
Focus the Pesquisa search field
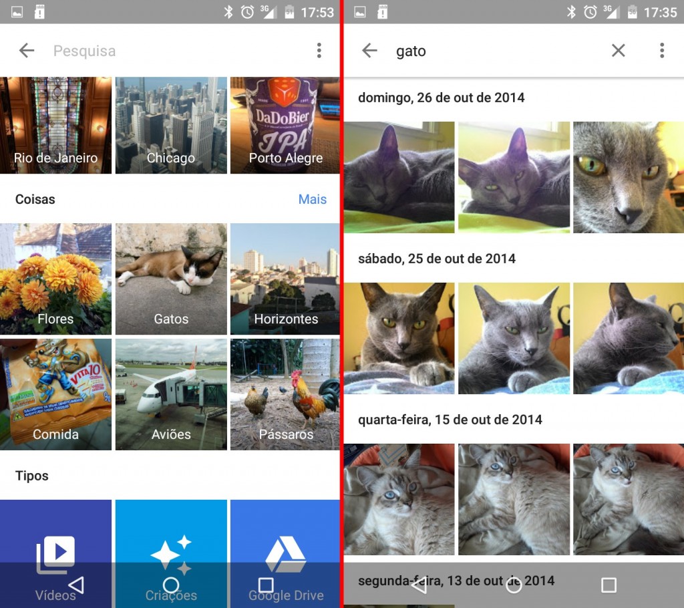(x=174, y=51)
